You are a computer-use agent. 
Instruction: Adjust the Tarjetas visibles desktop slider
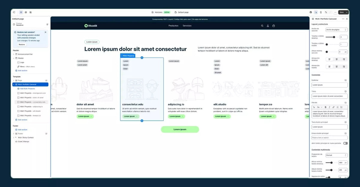pos(331,37)
